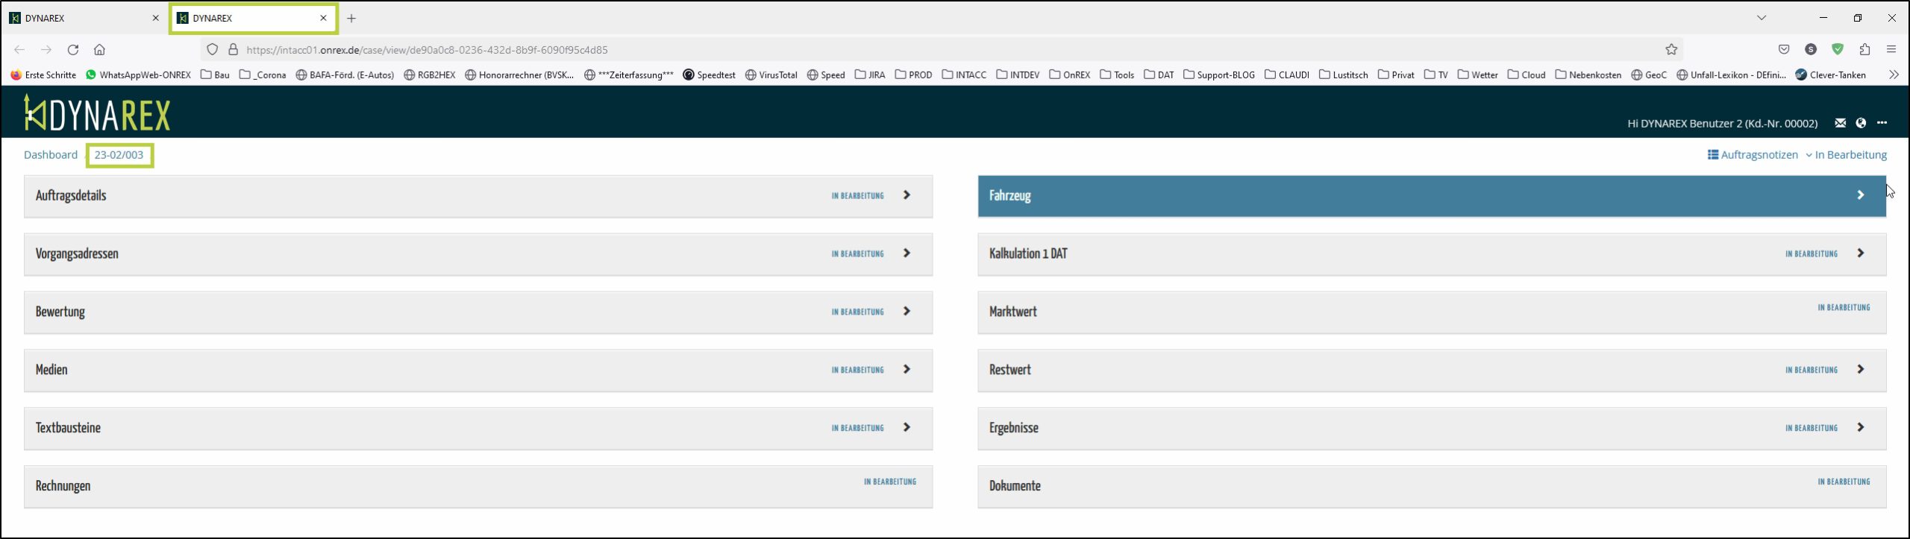This screenshot has width=1910, height=539.
Task: Click the globe language icon in header
Action: coord(1861,123)
